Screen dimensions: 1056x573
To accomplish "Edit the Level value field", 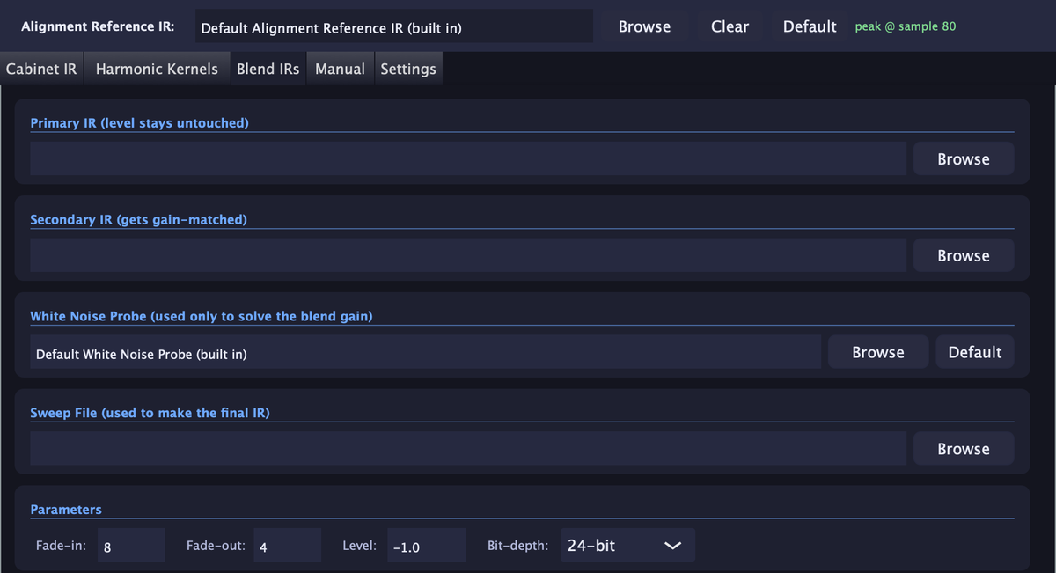I will (x=426, y=546).
